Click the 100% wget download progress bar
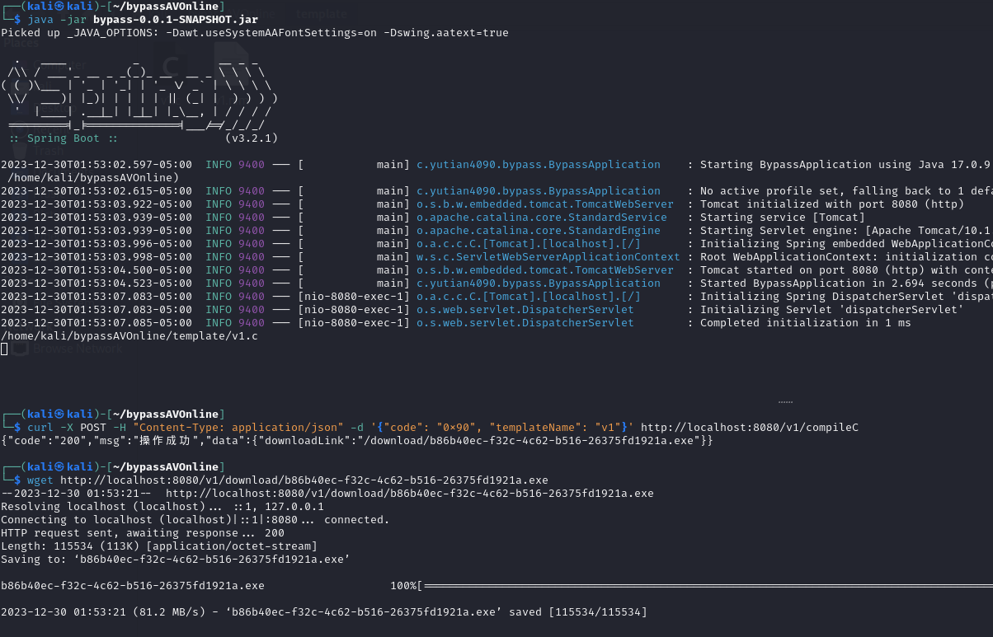This screenshot has width=993, height=637. click(x=691, y=586)
